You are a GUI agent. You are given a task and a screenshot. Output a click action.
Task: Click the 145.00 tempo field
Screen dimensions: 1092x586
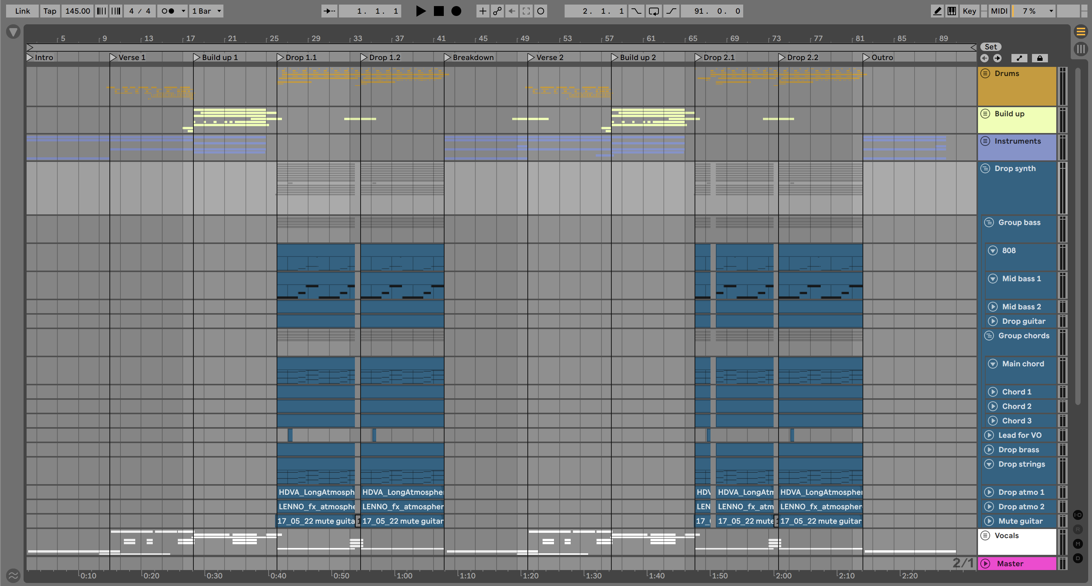pyautogui.click(x=78, y=11)
